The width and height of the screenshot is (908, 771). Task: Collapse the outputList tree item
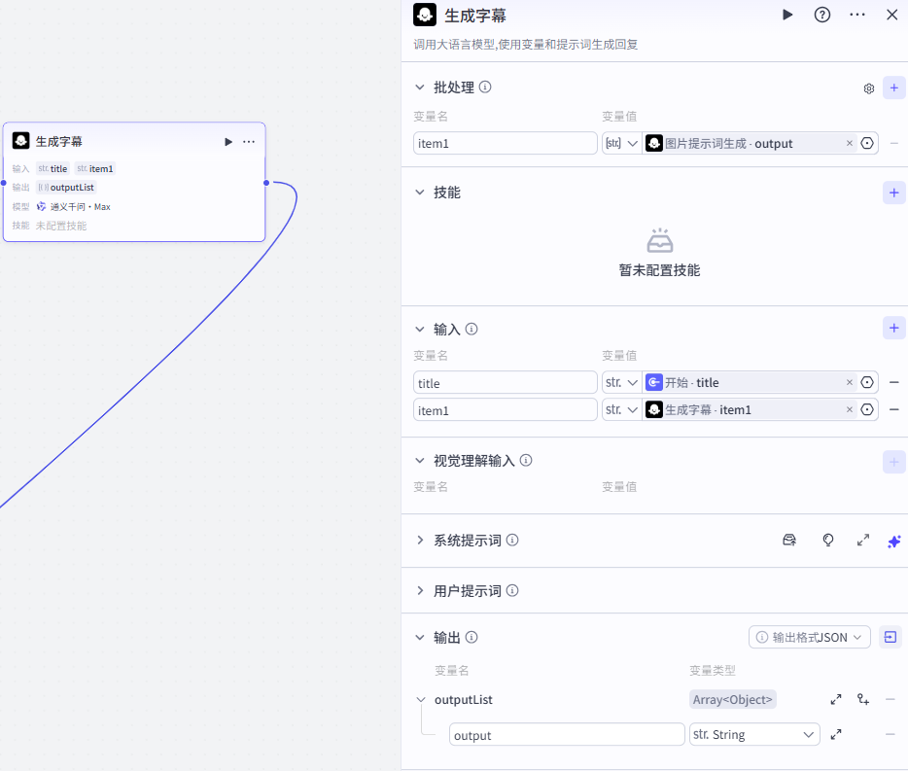[x=421, y=700]
